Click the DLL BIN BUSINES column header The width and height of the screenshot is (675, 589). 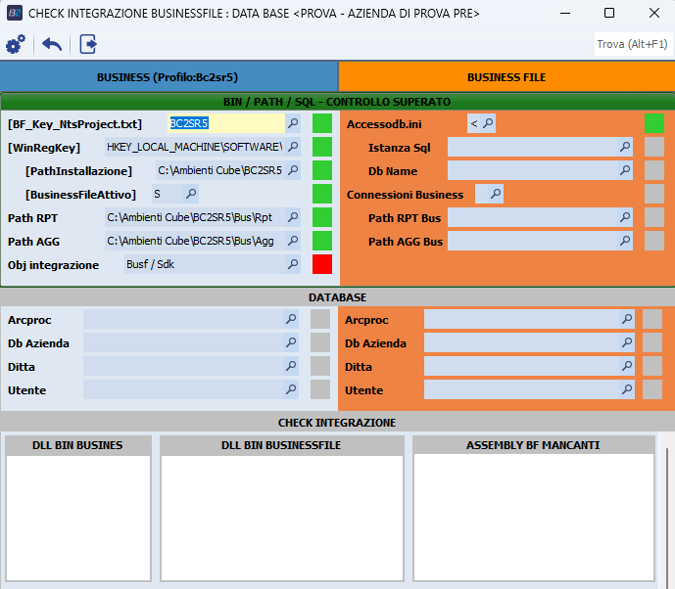click(78, 445)
